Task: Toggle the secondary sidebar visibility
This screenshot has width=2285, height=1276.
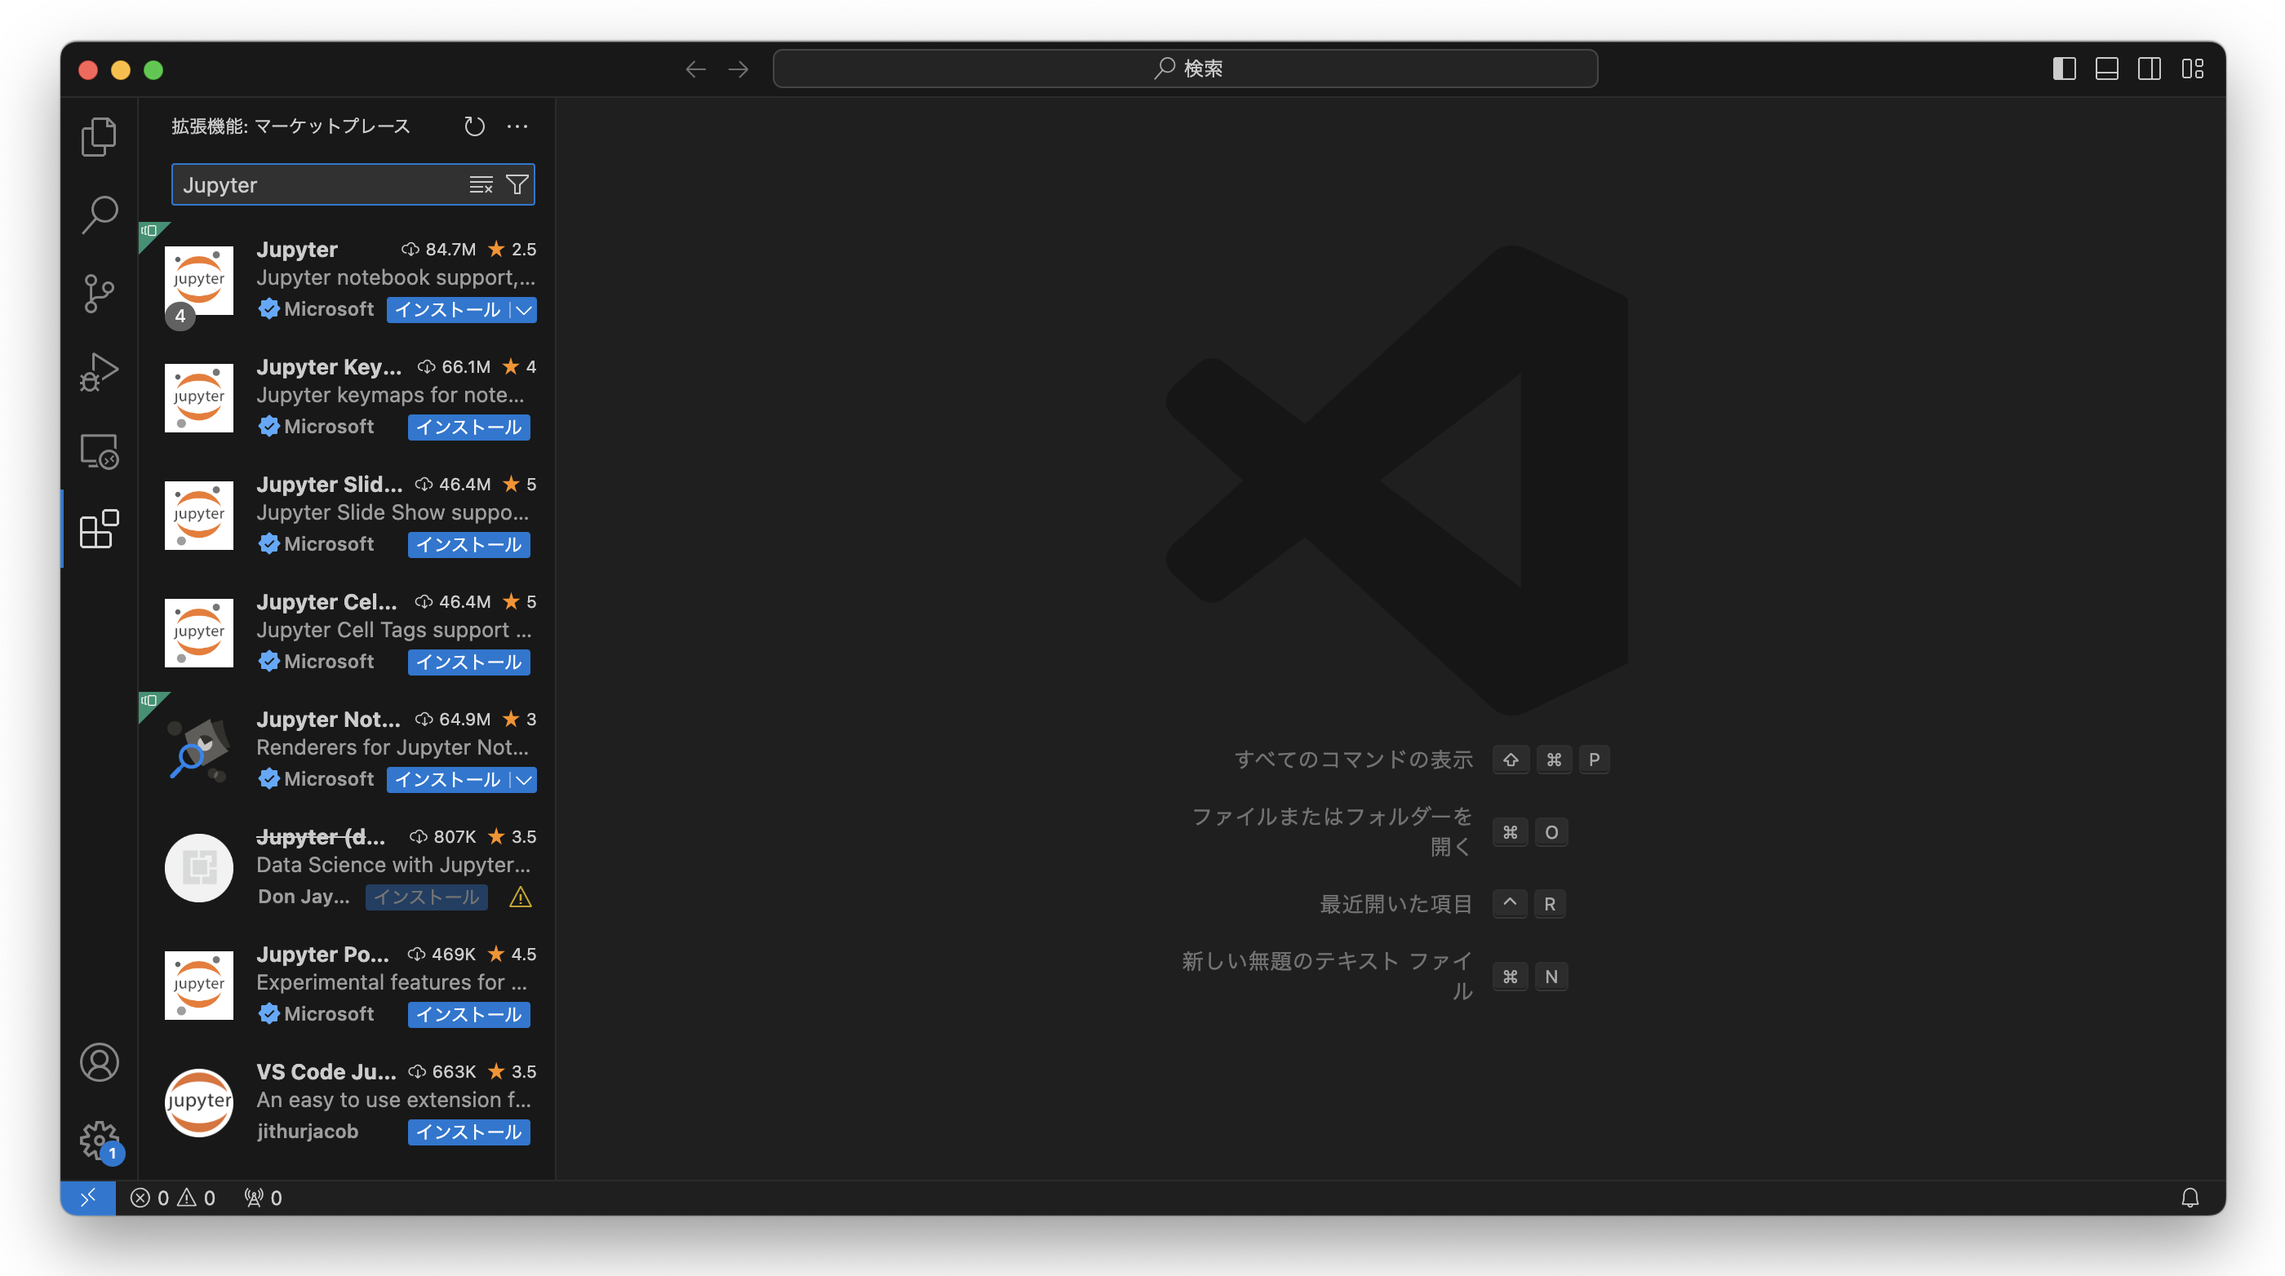Action: click(2150, 69)
